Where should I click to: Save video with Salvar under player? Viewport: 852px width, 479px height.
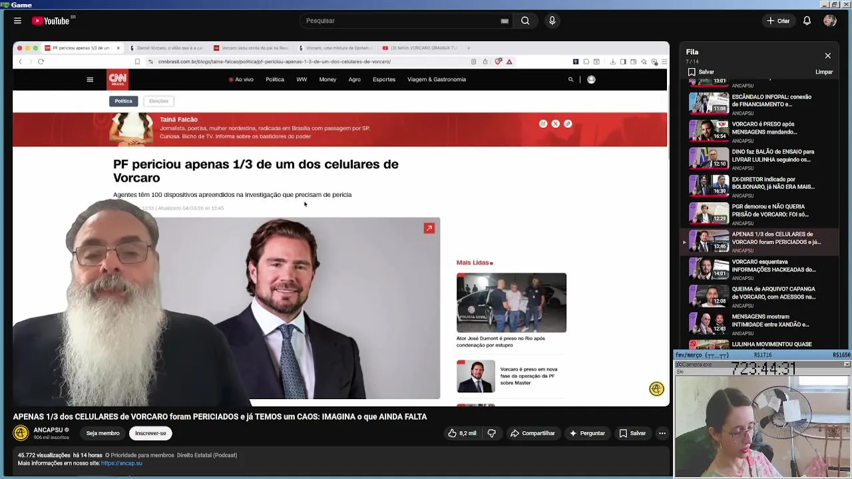632,433
